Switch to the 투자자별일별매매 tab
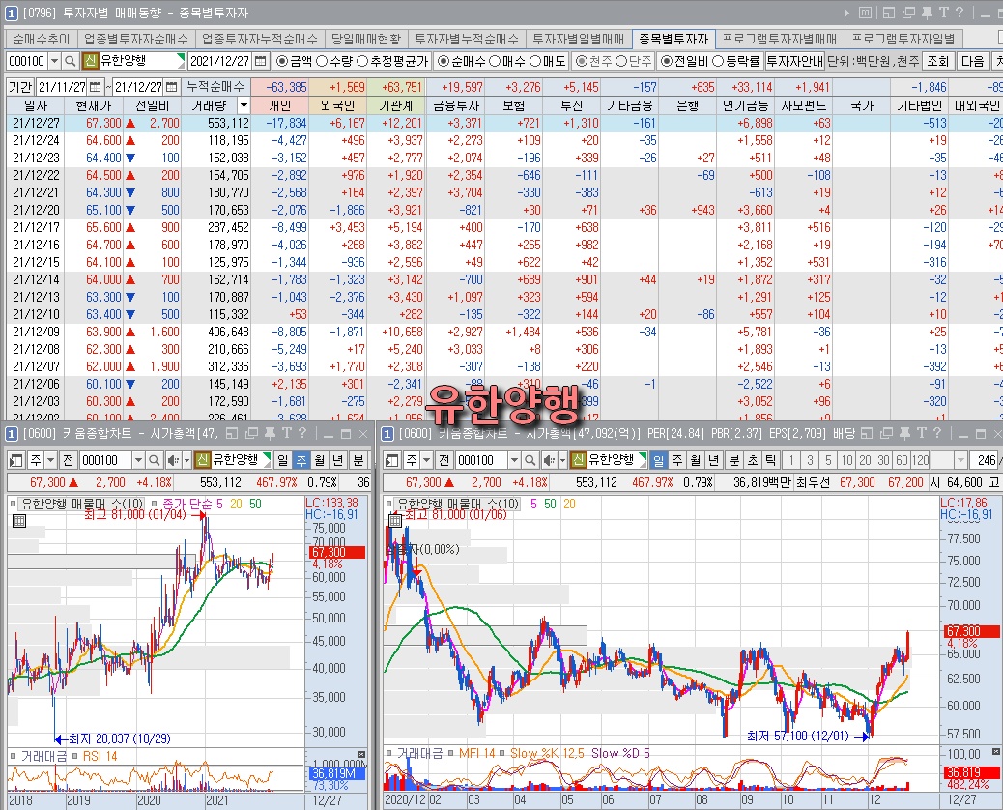 click(579, 39)
